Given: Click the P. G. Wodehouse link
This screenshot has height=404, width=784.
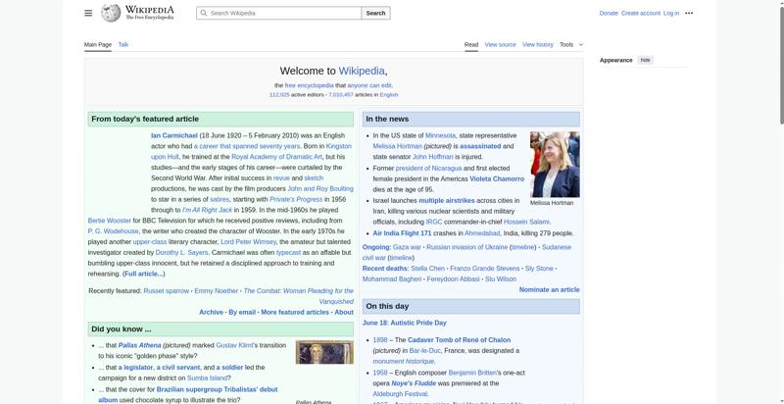Looking at the screenshot, I should [x=113, y=231].
